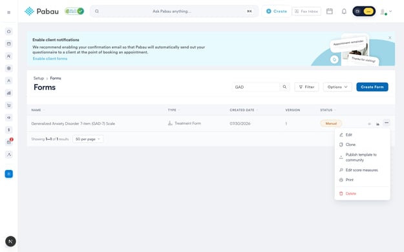Open the Options dropdown
Image resolution: width=404 pixels, height=252 pixels.
(337, 87)
